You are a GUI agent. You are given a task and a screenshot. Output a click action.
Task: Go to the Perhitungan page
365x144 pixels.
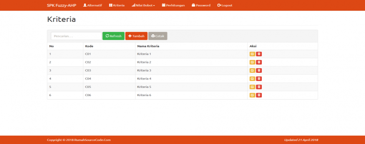(173, 5)
